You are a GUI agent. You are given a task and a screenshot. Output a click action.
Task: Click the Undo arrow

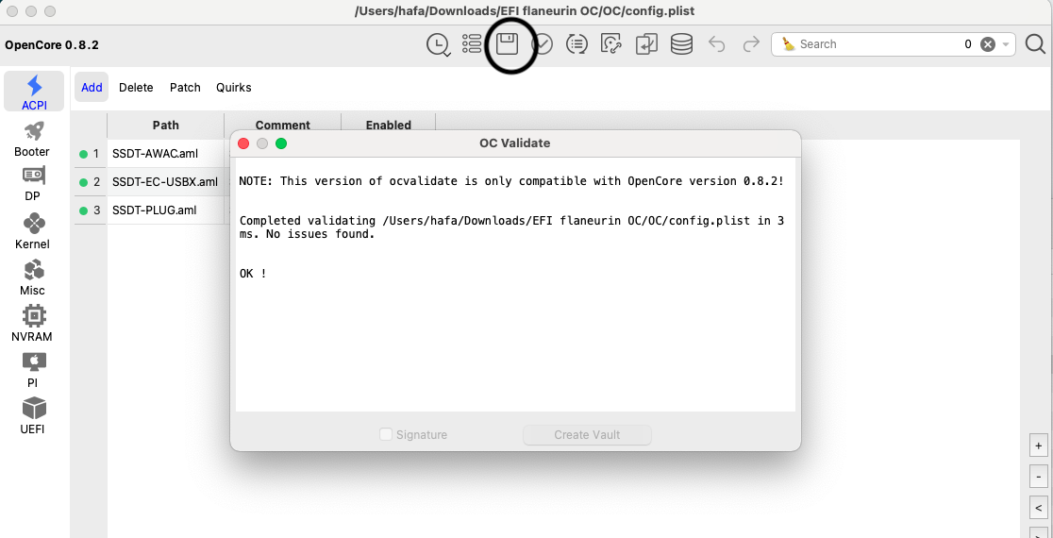716,44
